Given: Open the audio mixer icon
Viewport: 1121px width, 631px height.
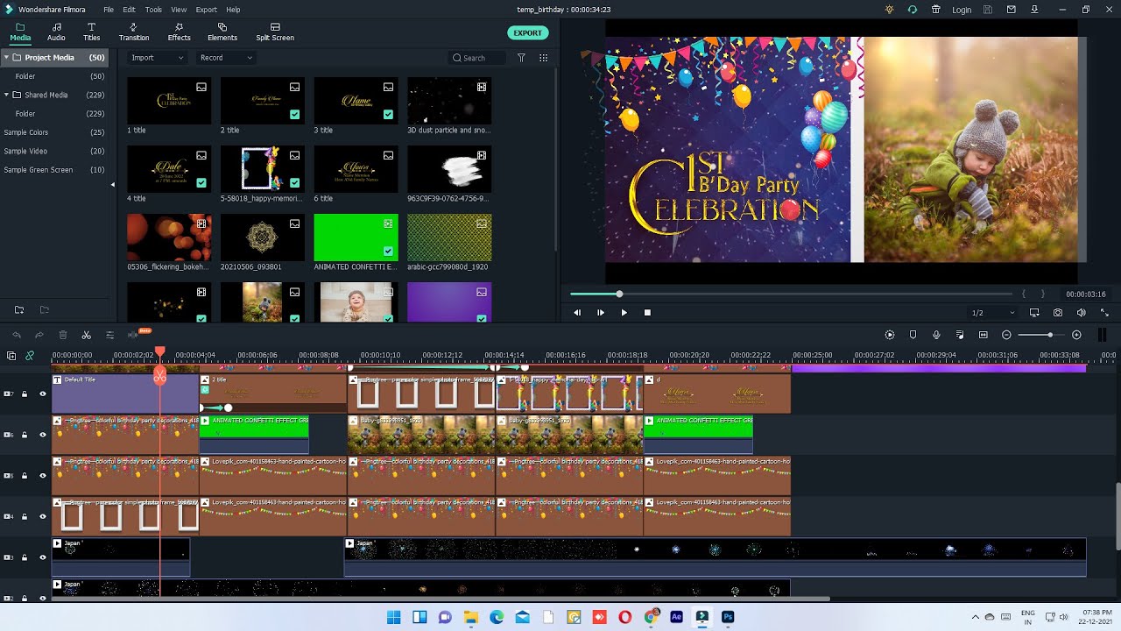Looking at the screenshot, I should pos(960,335).
